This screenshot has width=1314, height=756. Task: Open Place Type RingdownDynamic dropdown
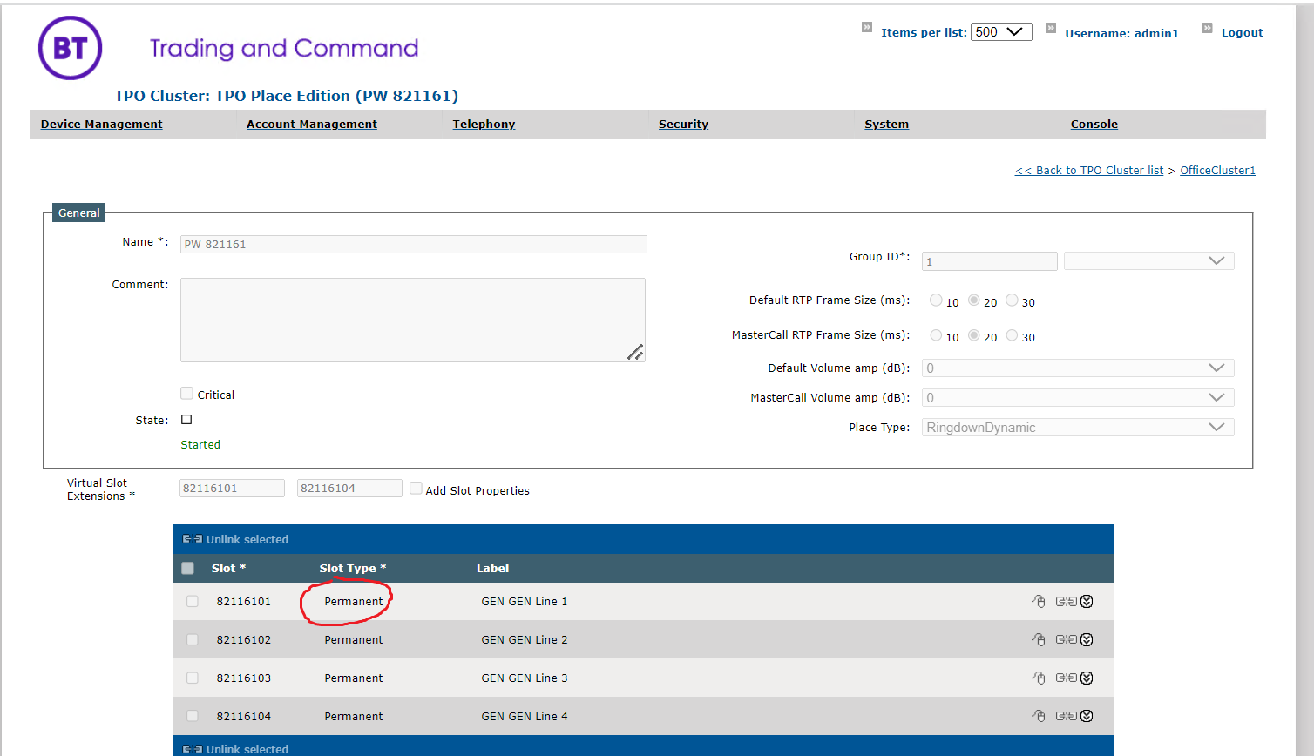1078,428
